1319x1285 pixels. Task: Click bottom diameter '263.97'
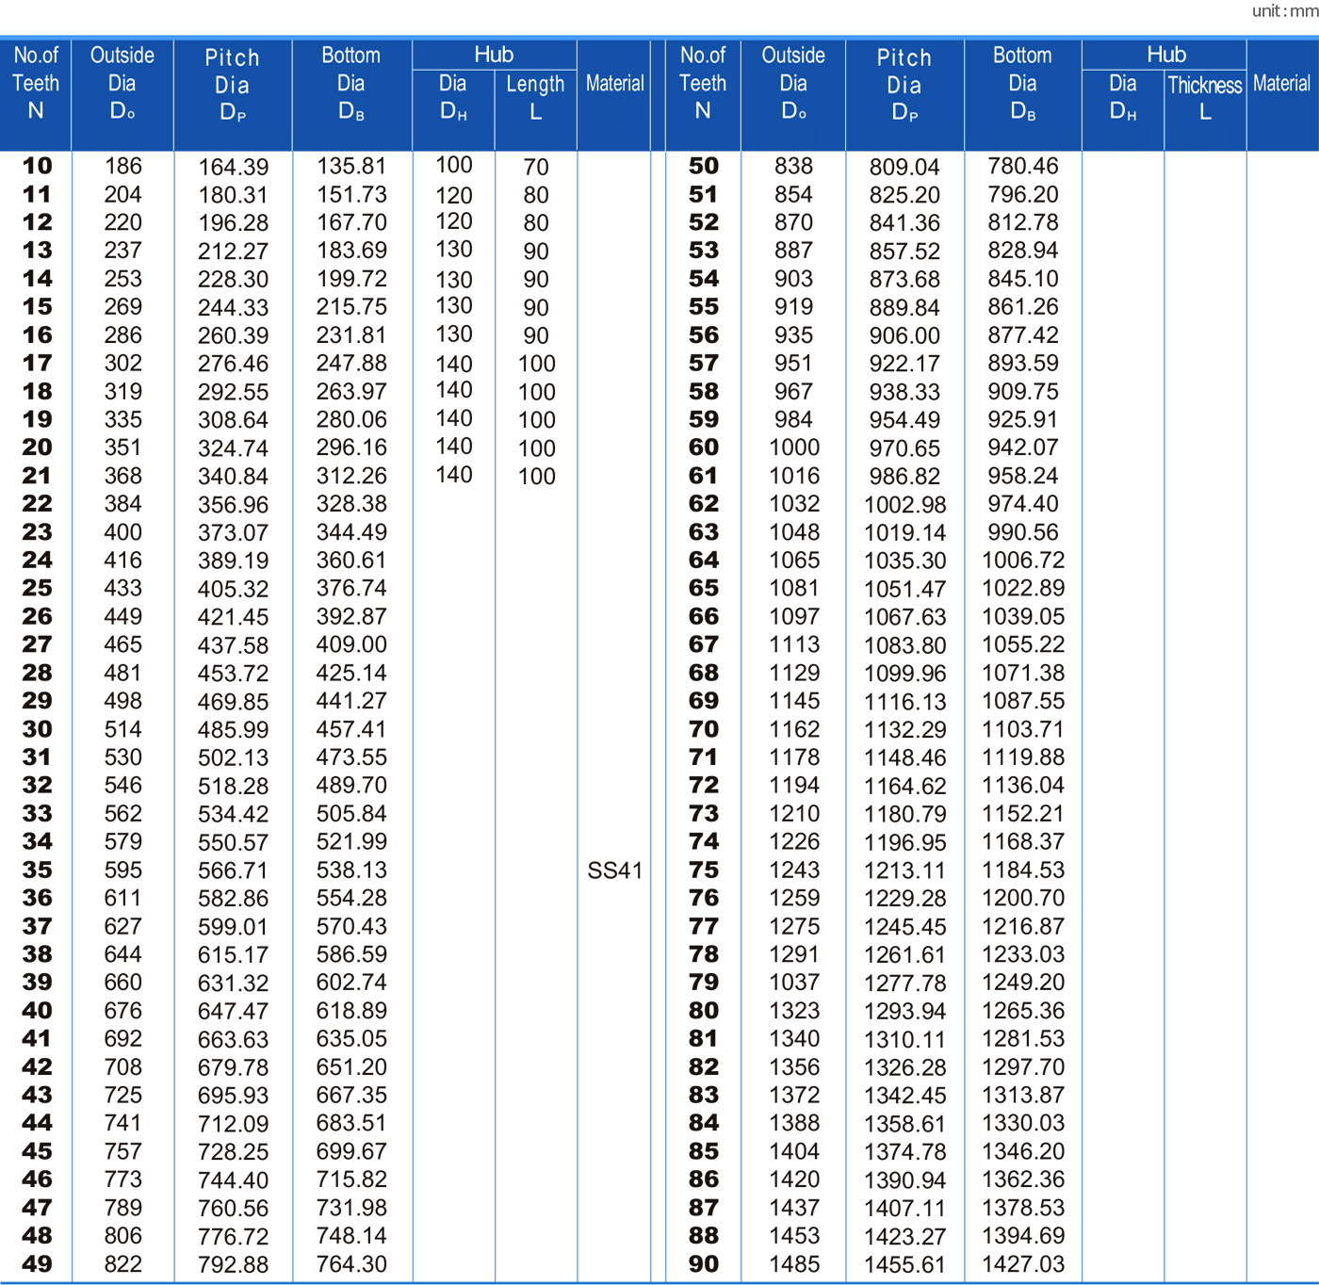click(x=351, y=392)
